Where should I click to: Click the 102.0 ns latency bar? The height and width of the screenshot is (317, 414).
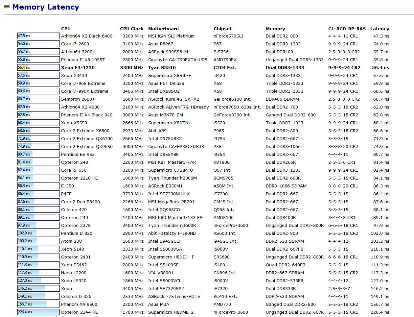point(38,233)
